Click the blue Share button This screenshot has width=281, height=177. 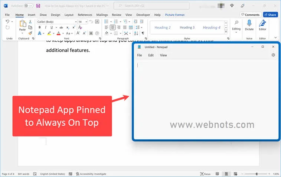(271, 15)
